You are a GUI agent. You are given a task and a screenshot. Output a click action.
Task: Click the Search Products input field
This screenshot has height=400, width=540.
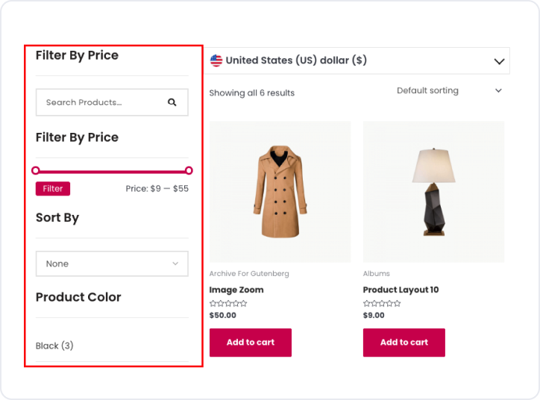(97, 102)
